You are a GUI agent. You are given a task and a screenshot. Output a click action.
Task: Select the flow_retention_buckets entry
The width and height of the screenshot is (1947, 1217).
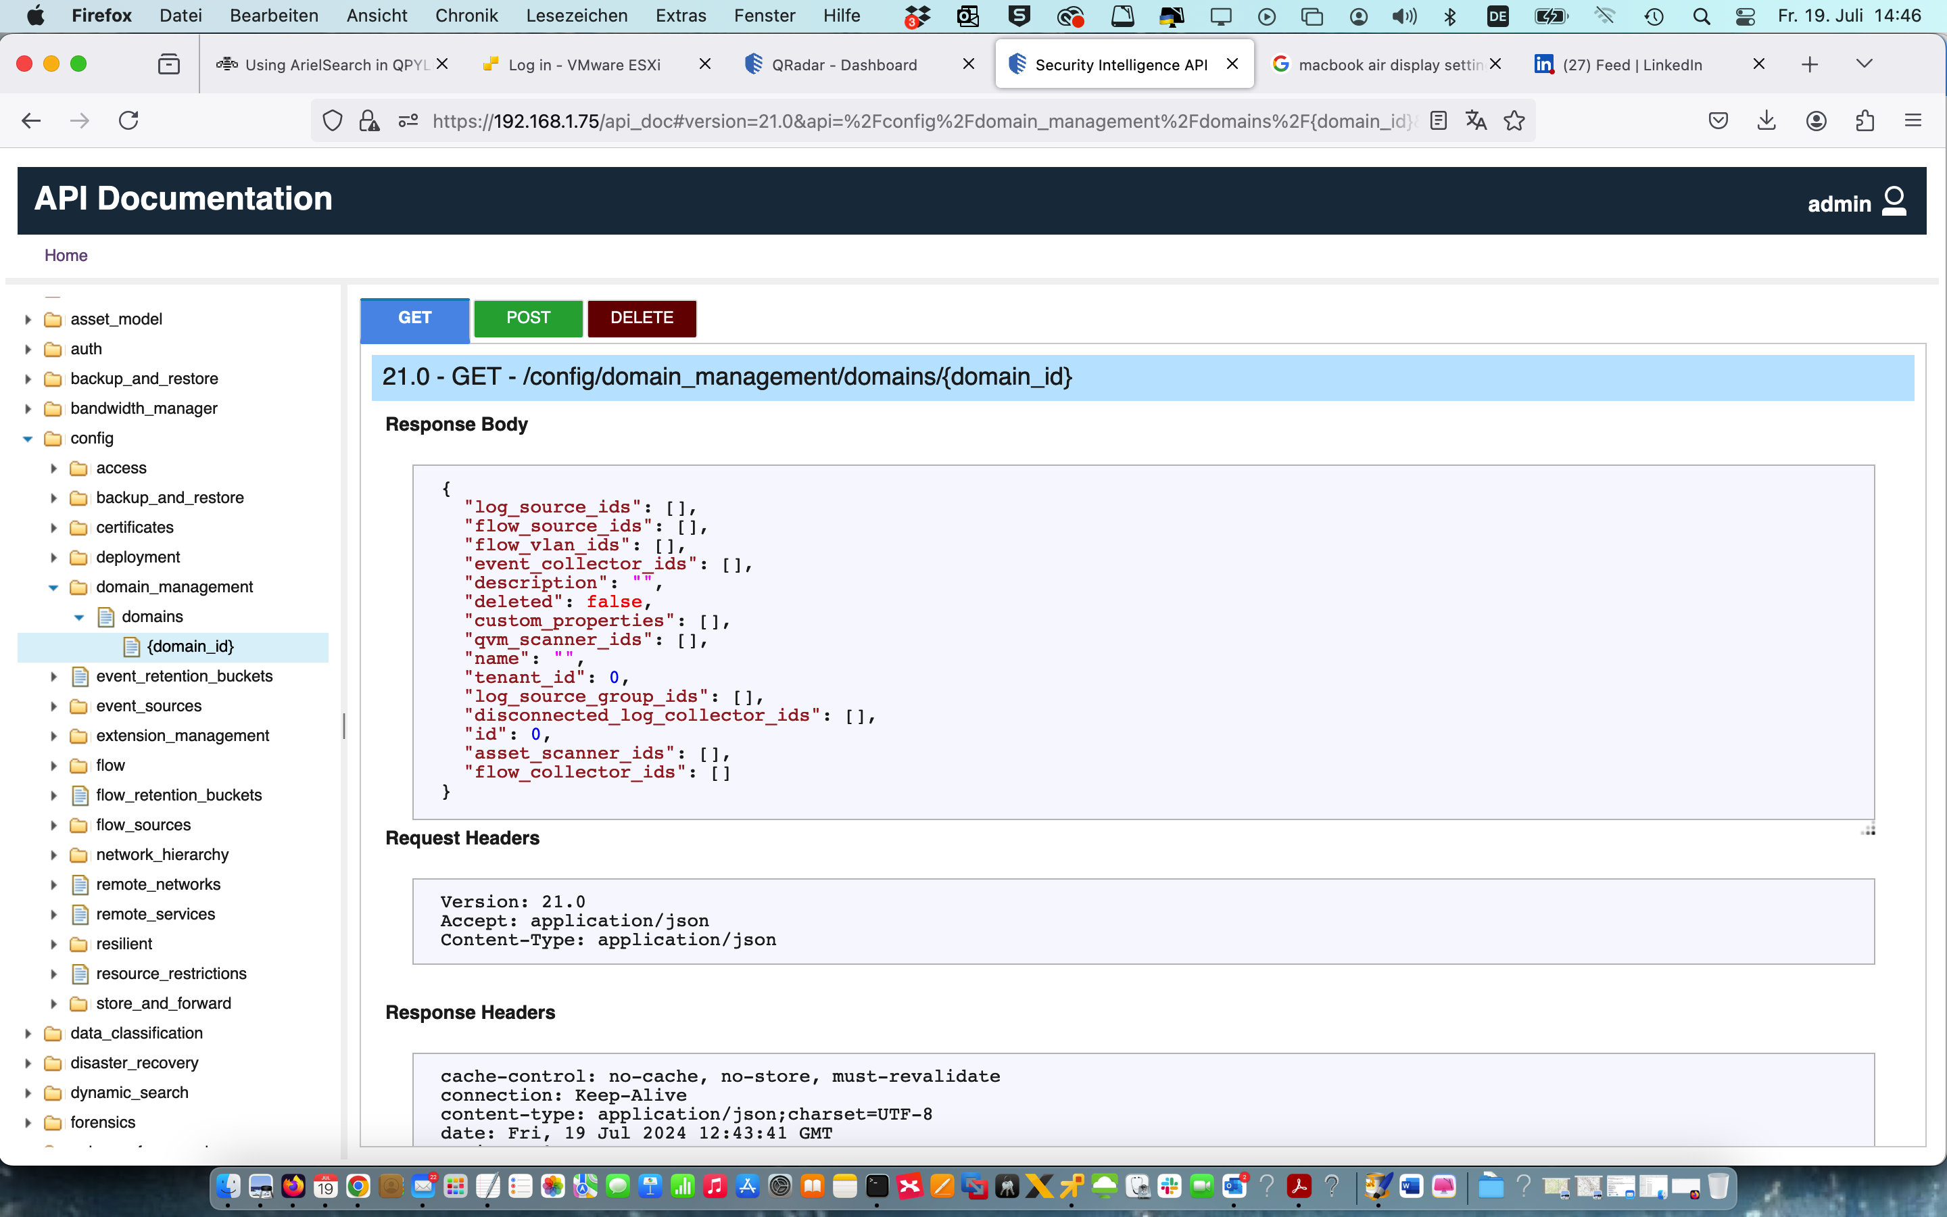(178, 795)
